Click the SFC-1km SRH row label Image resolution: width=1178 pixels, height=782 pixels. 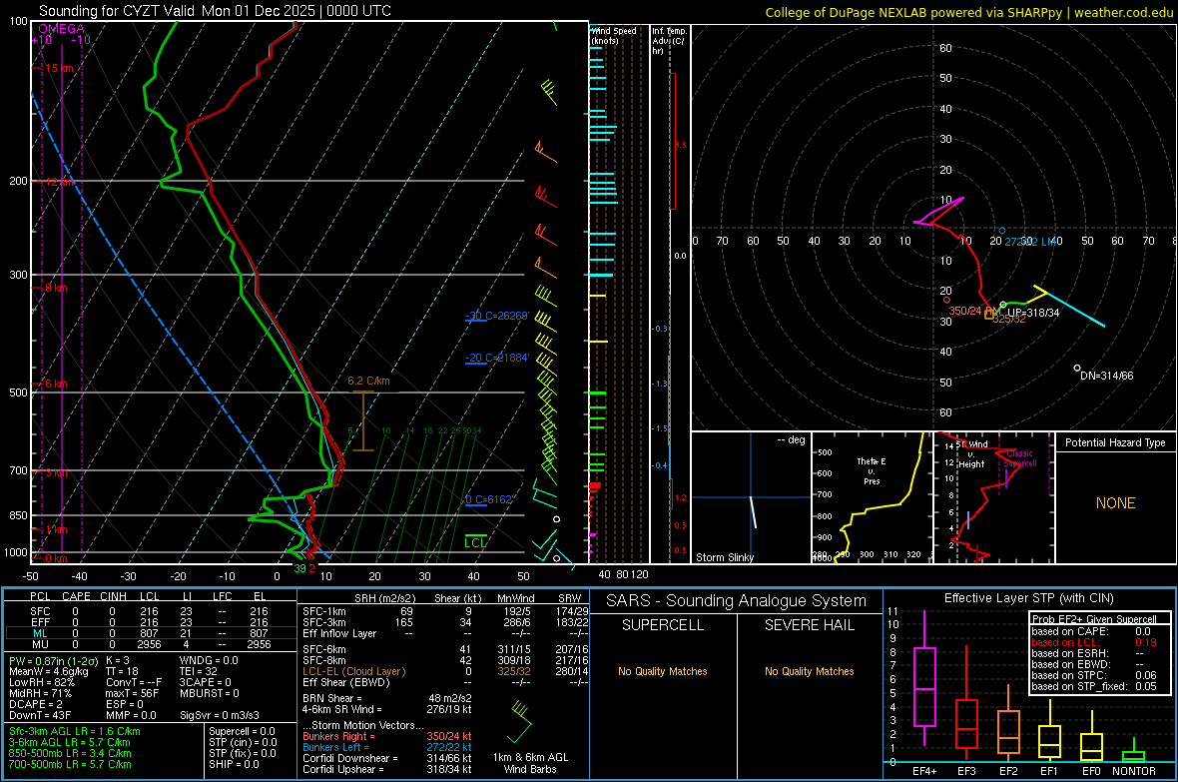323,611
